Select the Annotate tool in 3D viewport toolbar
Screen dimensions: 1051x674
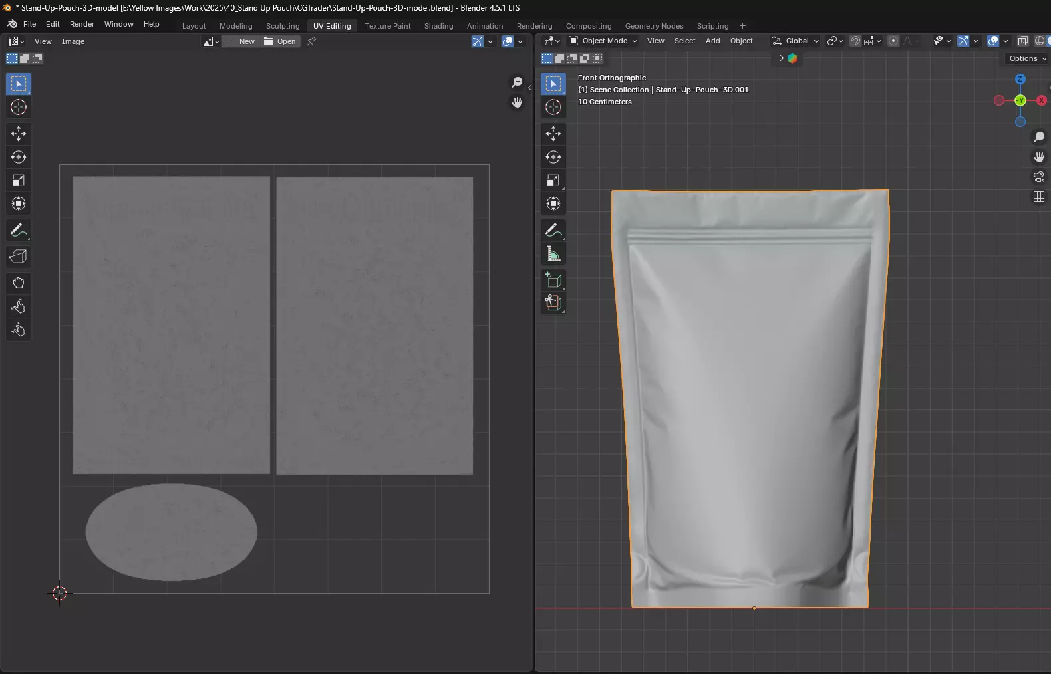(x=553, y=231)
